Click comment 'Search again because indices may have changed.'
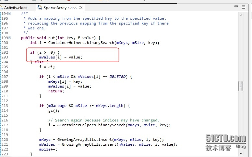252x157 pixels. 104,120
